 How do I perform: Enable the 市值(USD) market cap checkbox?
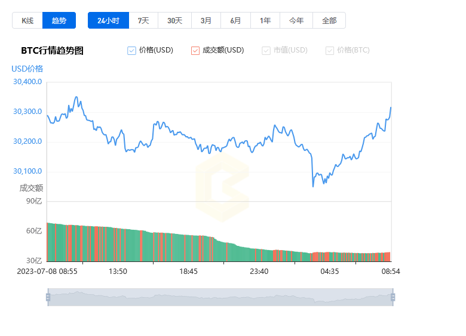266,51
